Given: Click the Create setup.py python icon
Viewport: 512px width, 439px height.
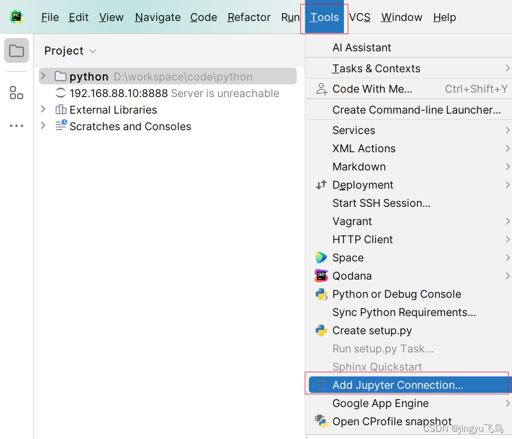Looking at the screenshot, I should [321, 330].
